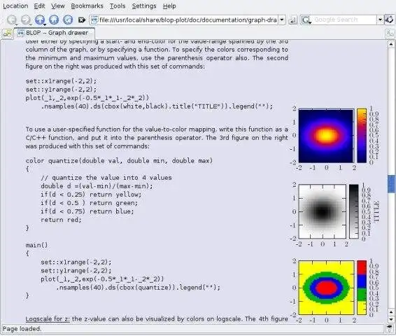396x336 pixels.
Task: Open the Location menu
Action: pyautogui.click(x=15, y=6)
